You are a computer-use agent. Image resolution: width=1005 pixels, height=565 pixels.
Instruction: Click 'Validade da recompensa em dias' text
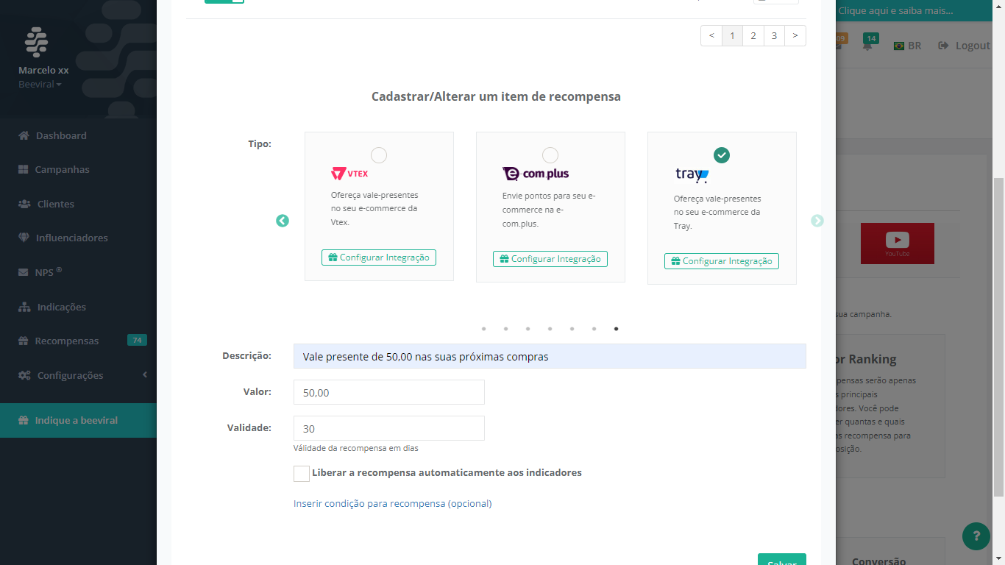[x=356, y=448]
